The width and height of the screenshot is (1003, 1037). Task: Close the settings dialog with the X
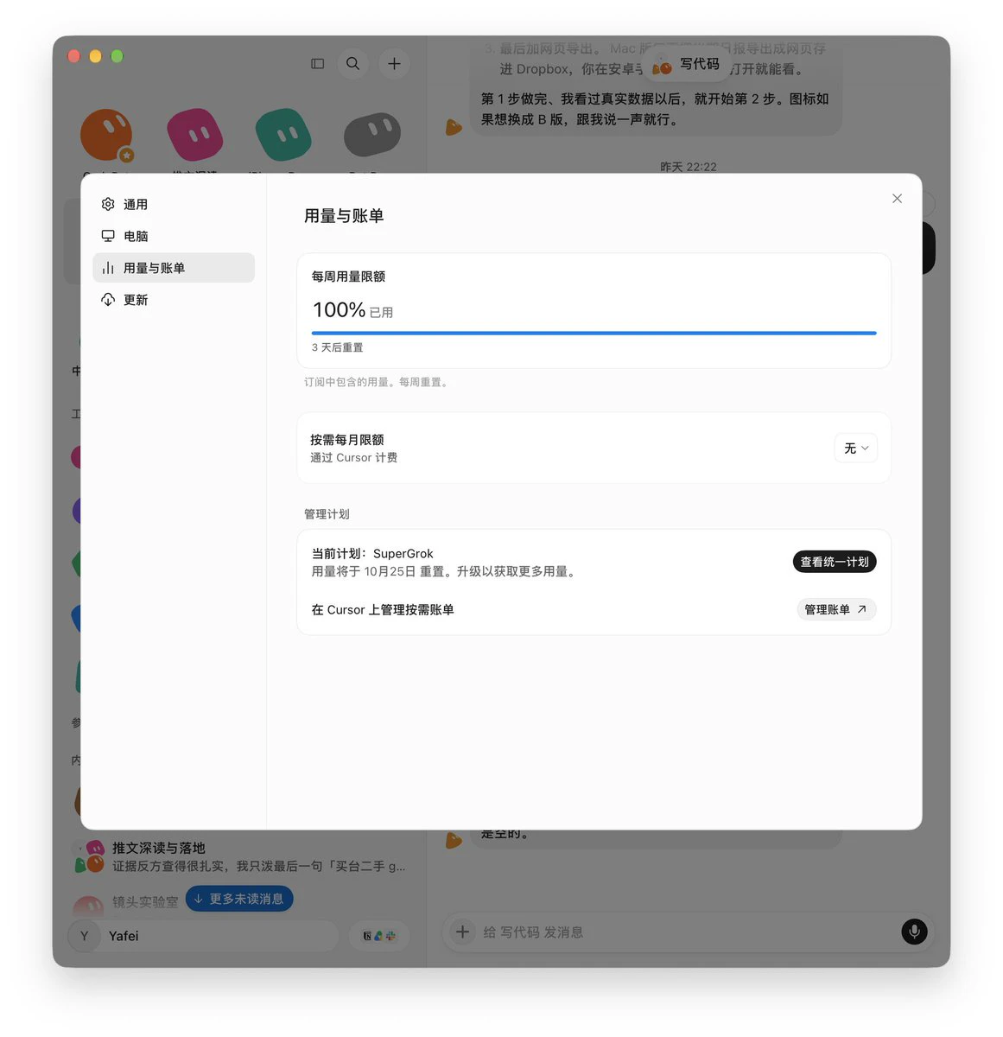click(897, 199)
